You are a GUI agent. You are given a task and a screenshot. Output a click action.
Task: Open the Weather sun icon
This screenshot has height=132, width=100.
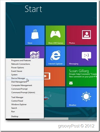click(x=86, y=96)
